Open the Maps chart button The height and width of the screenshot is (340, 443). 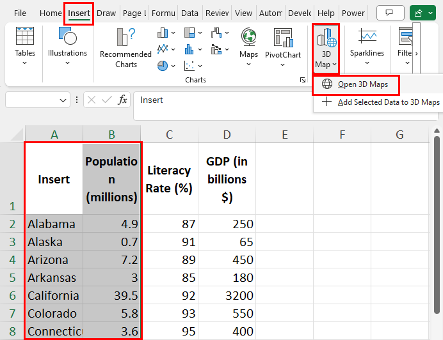[248, 47]
